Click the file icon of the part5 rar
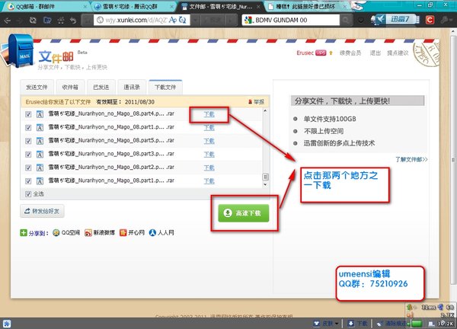The height and width of the screenshot is (329, 457). pyautogui.click(x=40, y=141)
